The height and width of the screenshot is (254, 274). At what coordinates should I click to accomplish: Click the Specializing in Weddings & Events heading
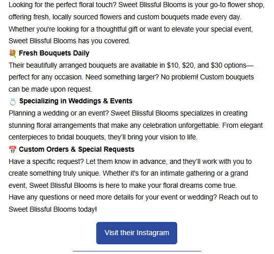coord(76,101)
